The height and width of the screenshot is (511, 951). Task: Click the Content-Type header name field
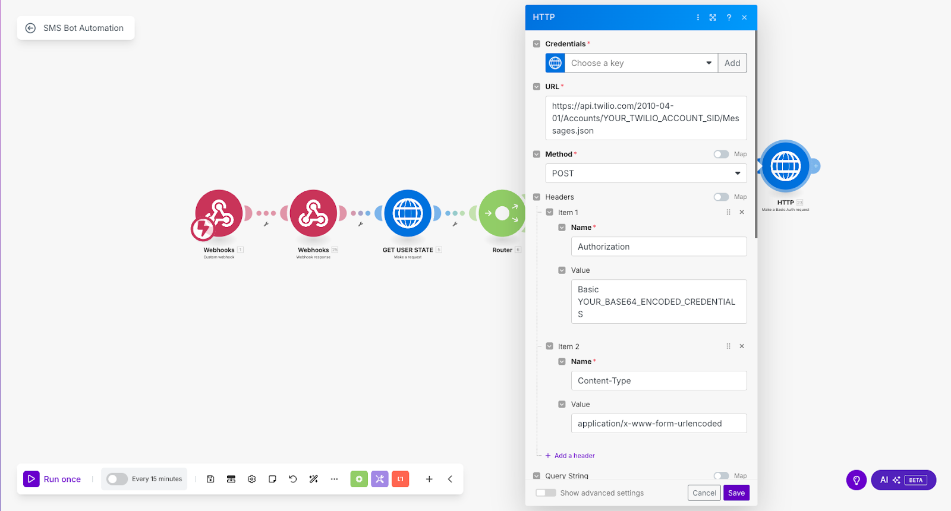point(659,381)
